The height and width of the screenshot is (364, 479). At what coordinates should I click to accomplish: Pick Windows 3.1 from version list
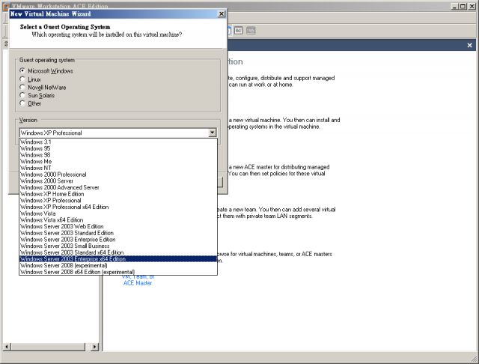[118, 142]
